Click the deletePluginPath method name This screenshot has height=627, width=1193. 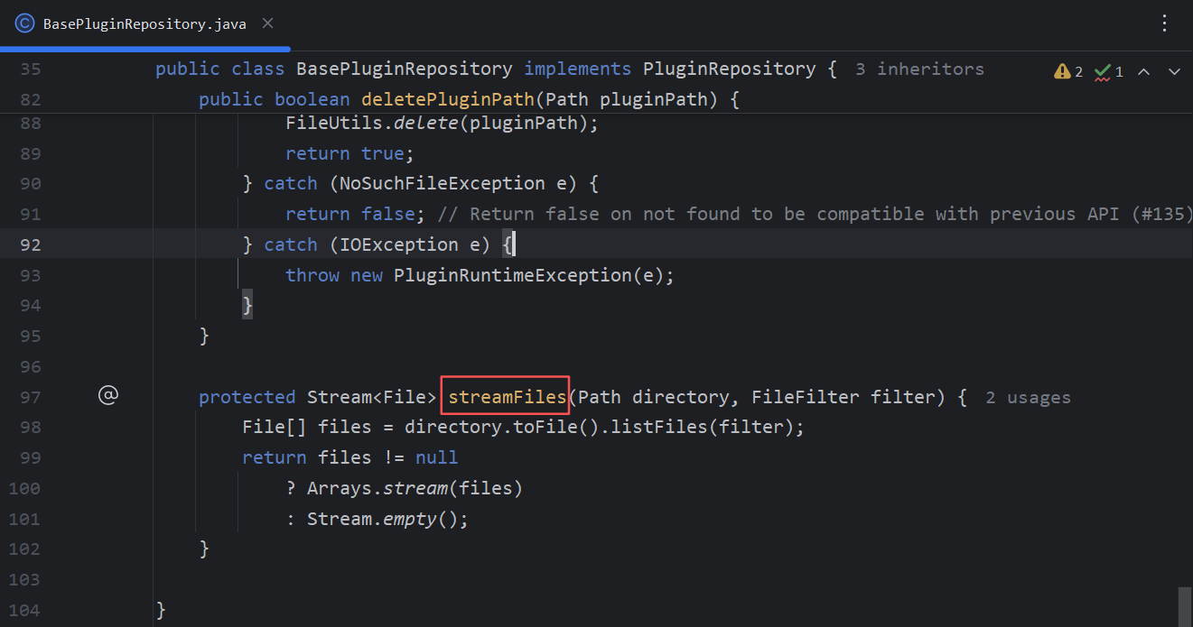(447, 99)
